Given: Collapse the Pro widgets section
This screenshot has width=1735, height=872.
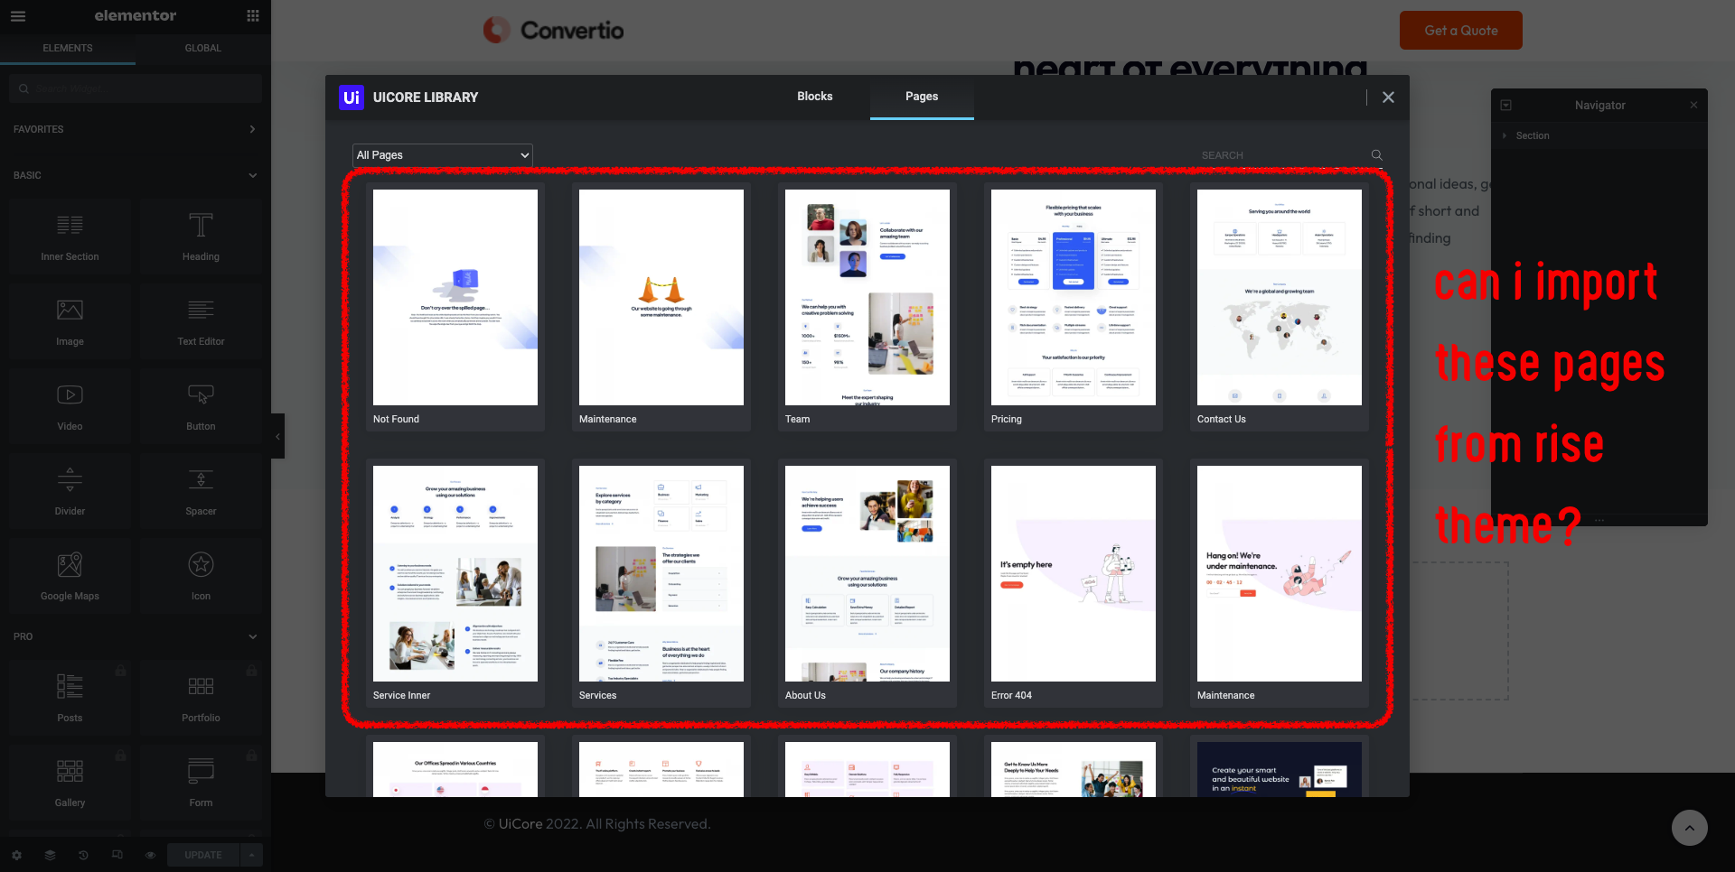Looking at the screenshot, I should point(136,636).
